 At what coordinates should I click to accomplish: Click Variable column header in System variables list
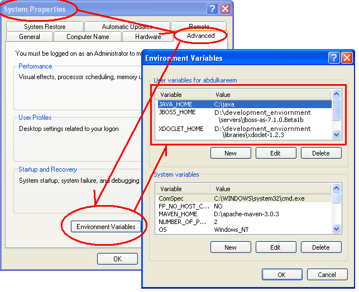[x=183, y=189]
